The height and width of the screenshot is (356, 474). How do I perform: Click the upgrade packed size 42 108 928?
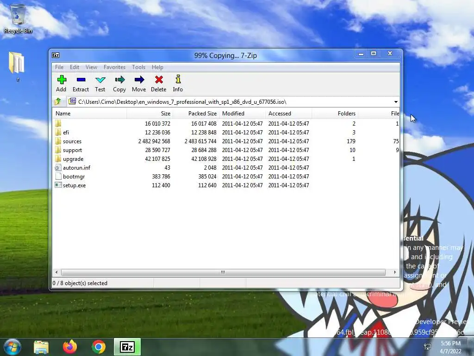tap(204, 159)
